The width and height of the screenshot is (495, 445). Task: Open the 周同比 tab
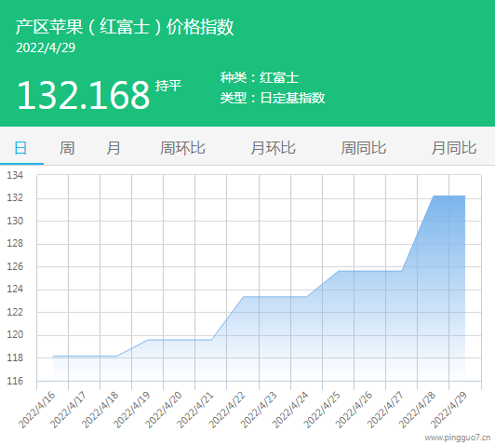pos(364,148)
